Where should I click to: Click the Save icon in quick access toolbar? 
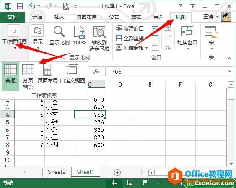20,6
